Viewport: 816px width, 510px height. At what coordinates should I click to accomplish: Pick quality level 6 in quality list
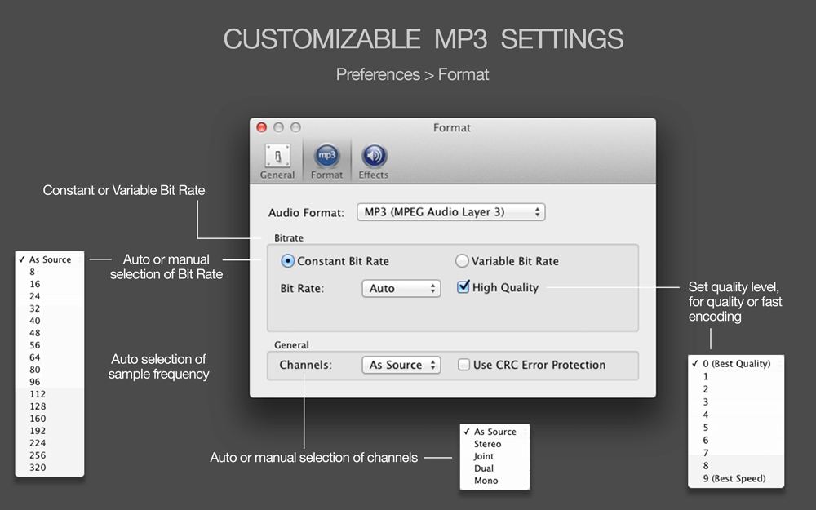click(736, 441)
